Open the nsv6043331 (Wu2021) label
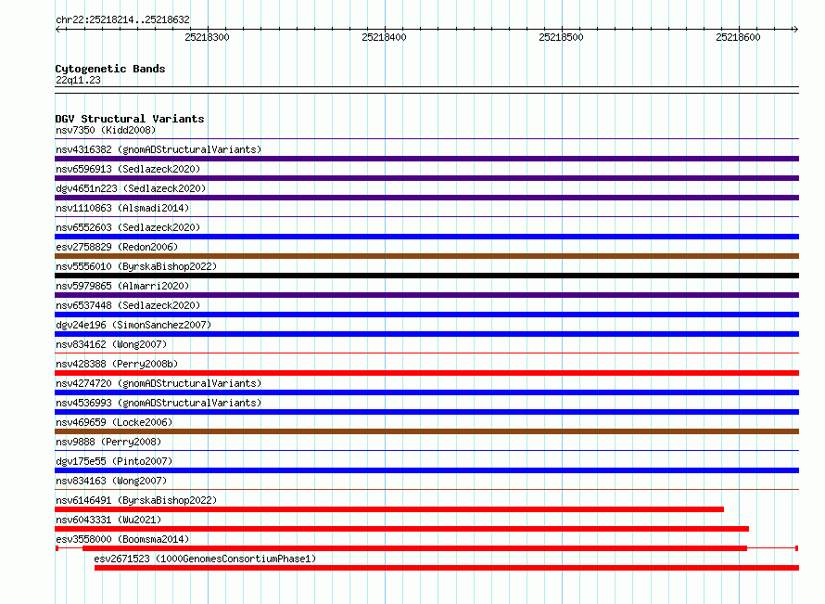The width and height of the screenshot is (825, 604). 108,520
